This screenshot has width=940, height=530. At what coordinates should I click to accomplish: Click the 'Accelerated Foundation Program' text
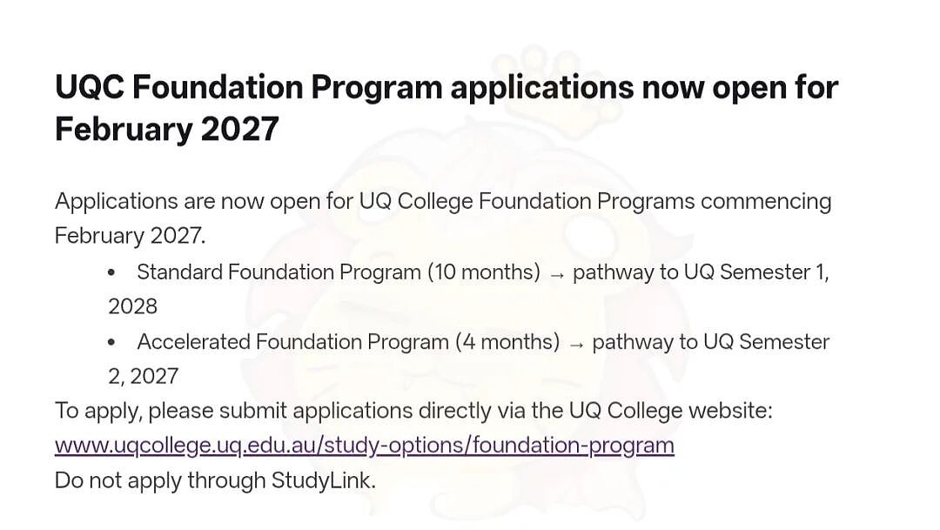pyautogui.click(x=292, y=342)
